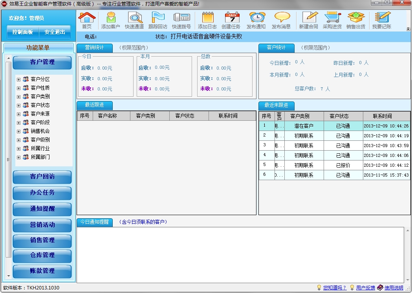
Task: Expand the 客户分区 tree node
Action: pyautogui.click(x=18, y=79)
